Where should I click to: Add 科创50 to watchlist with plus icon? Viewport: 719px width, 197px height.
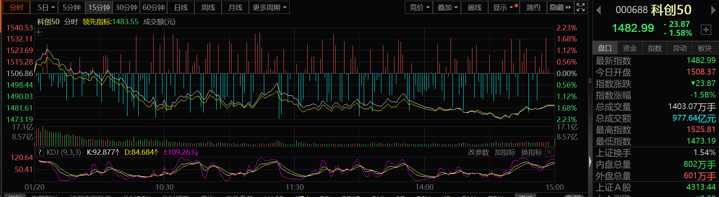click(706, 30)
